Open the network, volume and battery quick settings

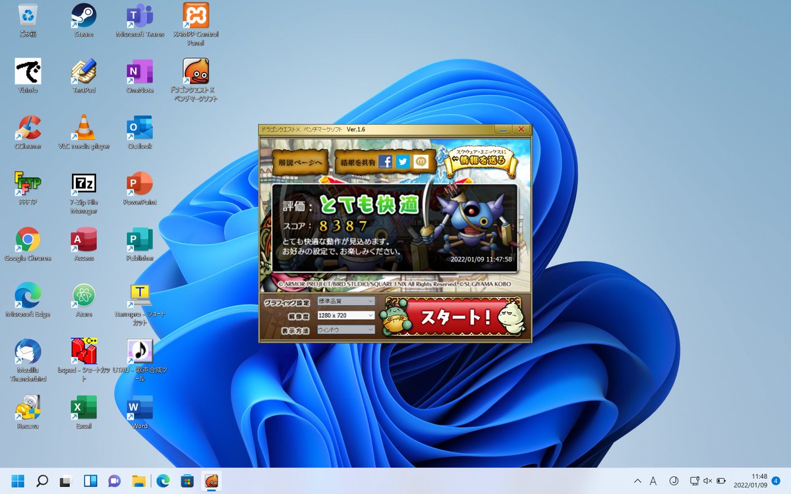(x=708, y=481)
